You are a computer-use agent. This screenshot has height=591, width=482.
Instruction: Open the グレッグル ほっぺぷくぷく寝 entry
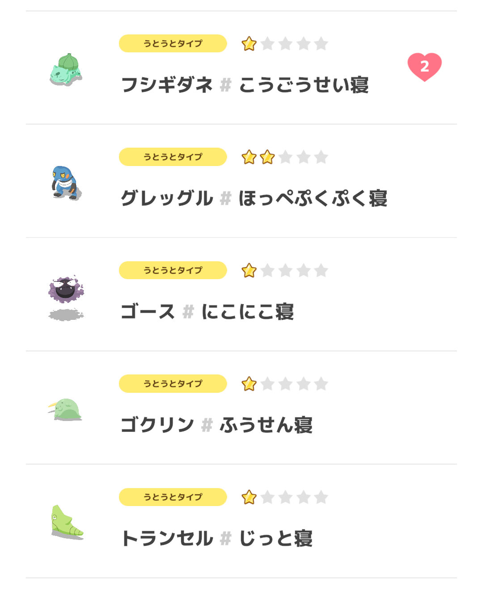[241, 181]
